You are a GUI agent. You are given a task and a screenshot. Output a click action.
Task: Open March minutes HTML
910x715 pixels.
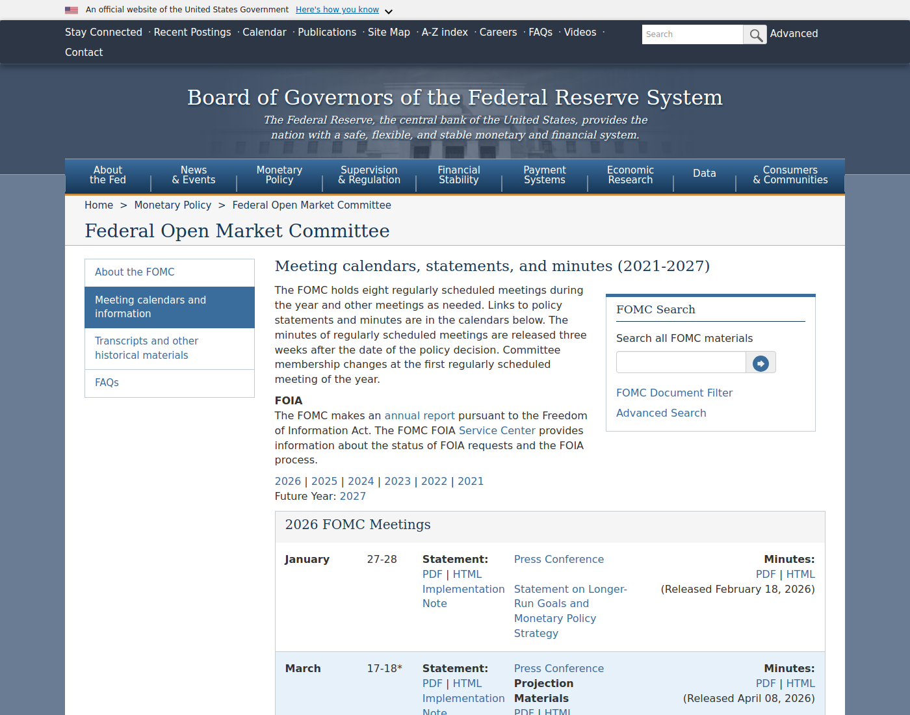(801, 684)
